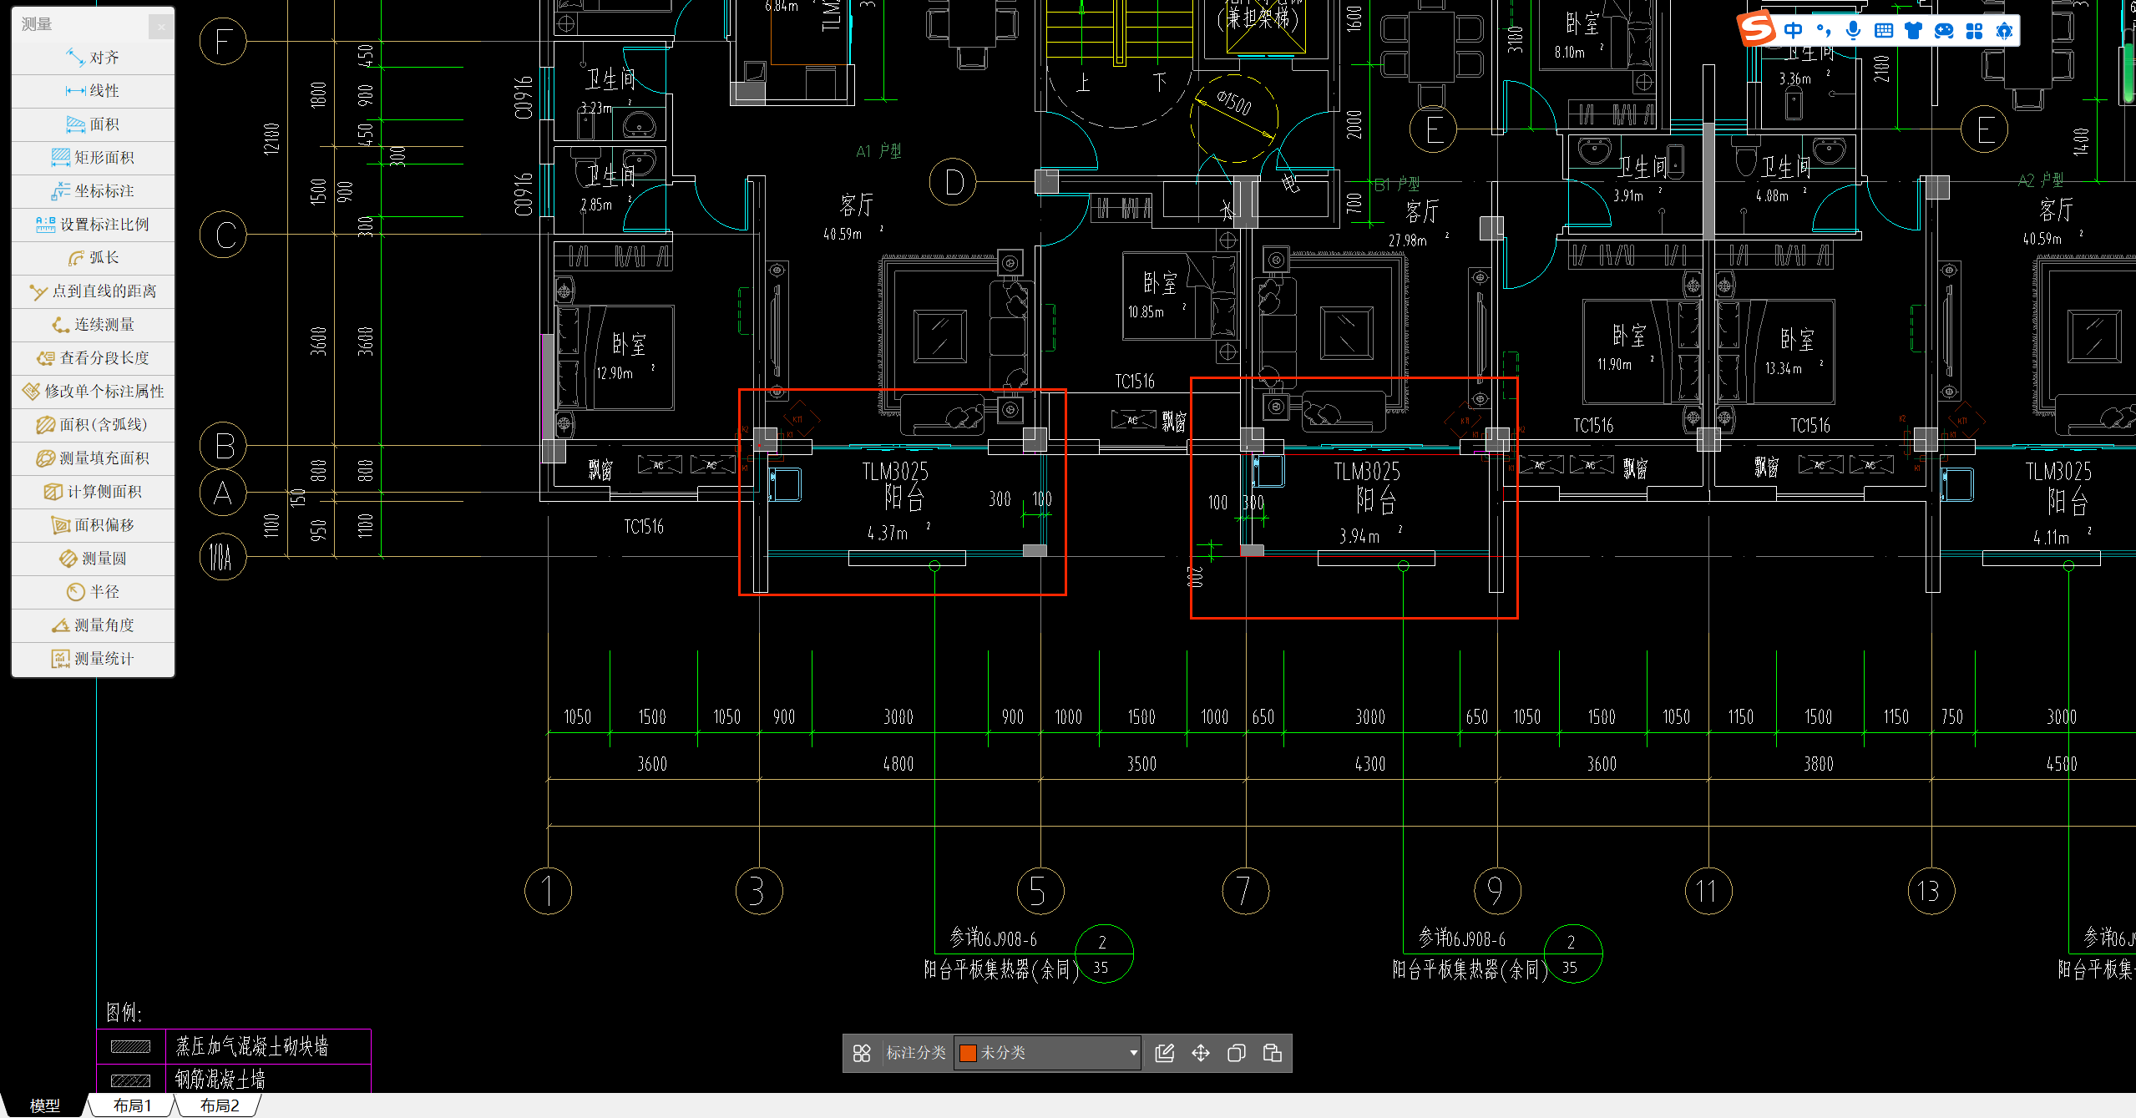
Task: Select the 面积 area measurement tool
Action: (93, 124)
